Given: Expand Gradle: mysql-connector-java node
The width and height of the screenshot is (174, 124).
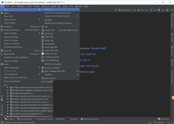Looking at the screenshot, I should click(8, 96).
